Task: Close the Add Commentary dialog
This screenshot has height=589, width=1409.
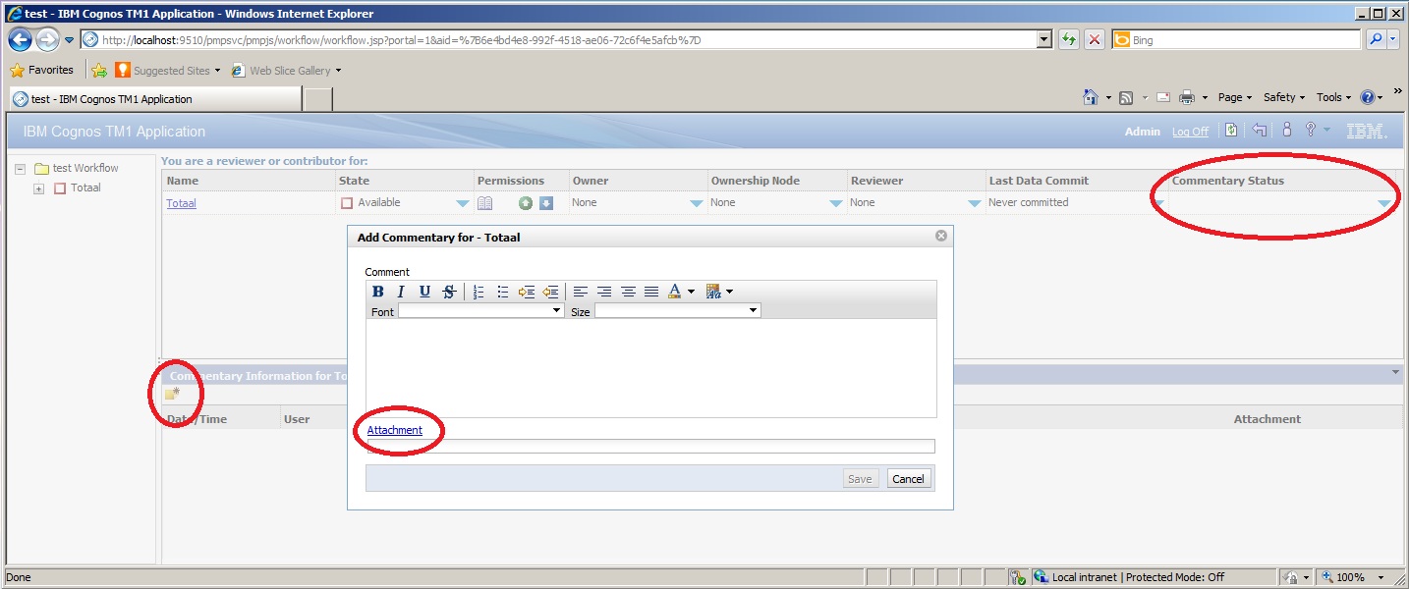Action: (x=940, y=236)
